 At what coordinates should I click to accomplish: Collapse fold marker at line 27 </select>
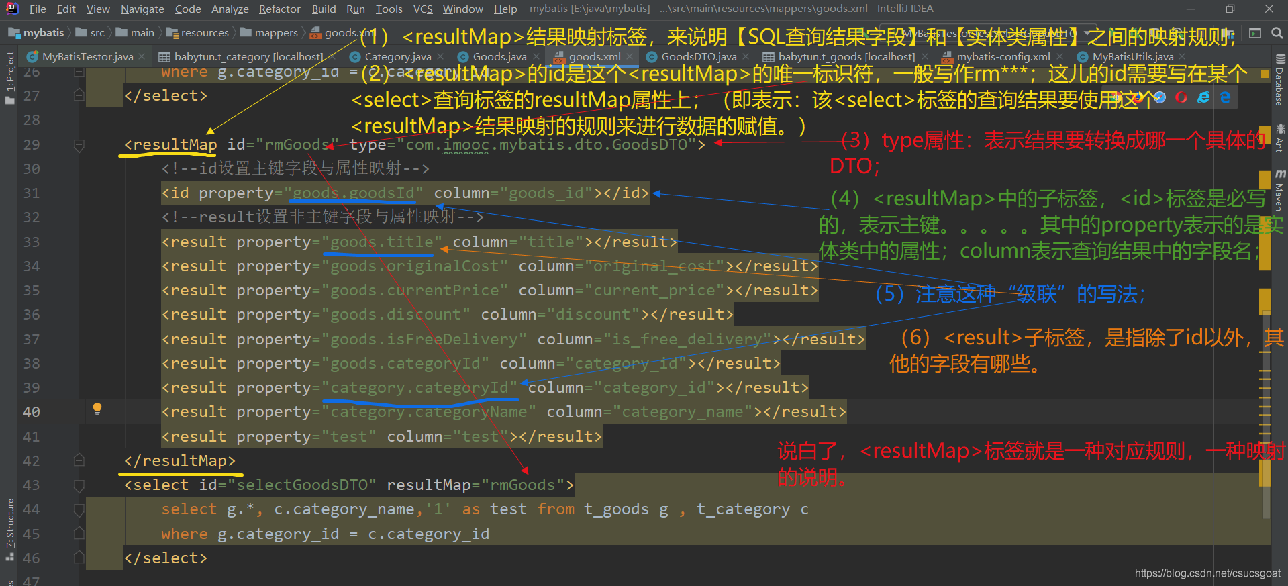(79, 96)
